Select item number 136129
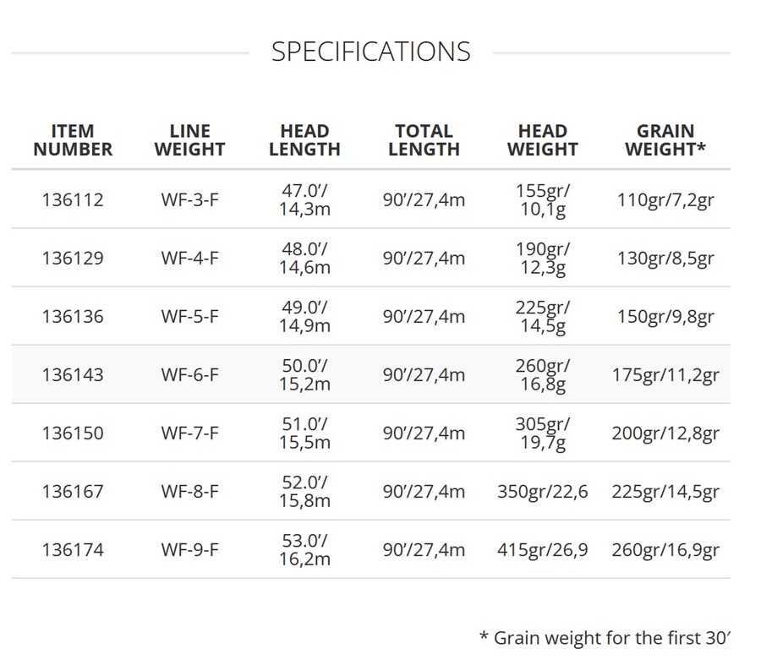Viewport: 761px width, 665px height. 73,259
